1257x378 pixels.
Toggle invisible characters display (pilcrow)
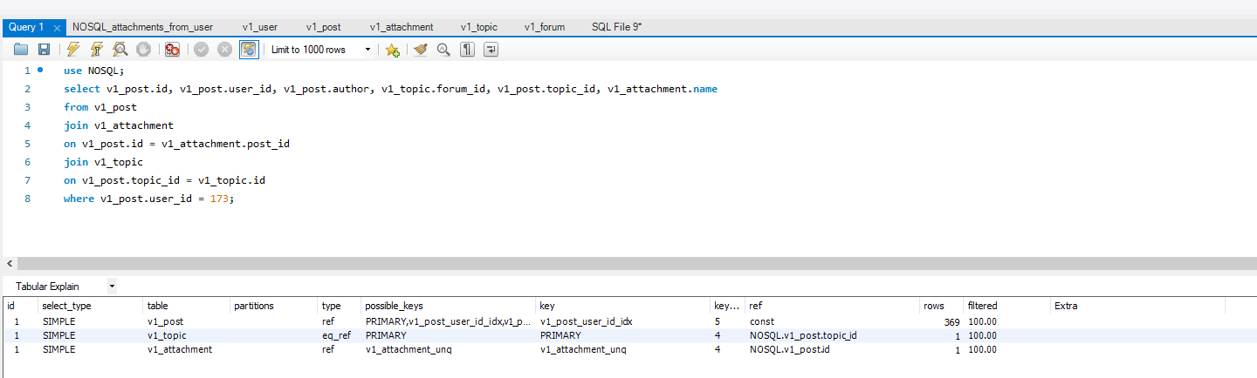(467, 50)
